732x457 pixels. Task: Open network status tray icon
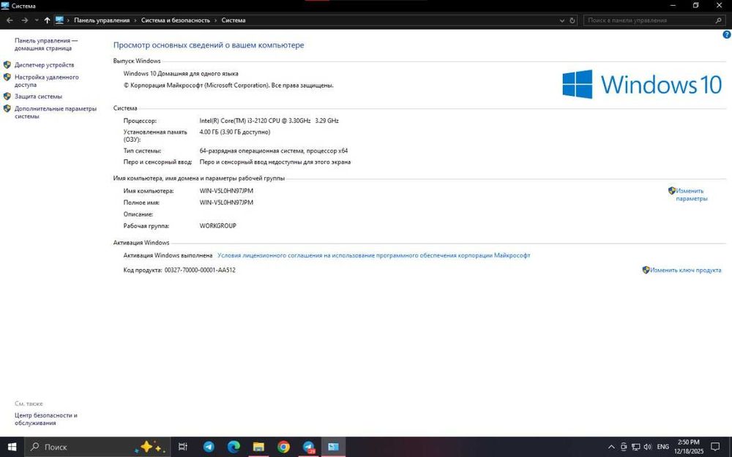click(636, 447)
